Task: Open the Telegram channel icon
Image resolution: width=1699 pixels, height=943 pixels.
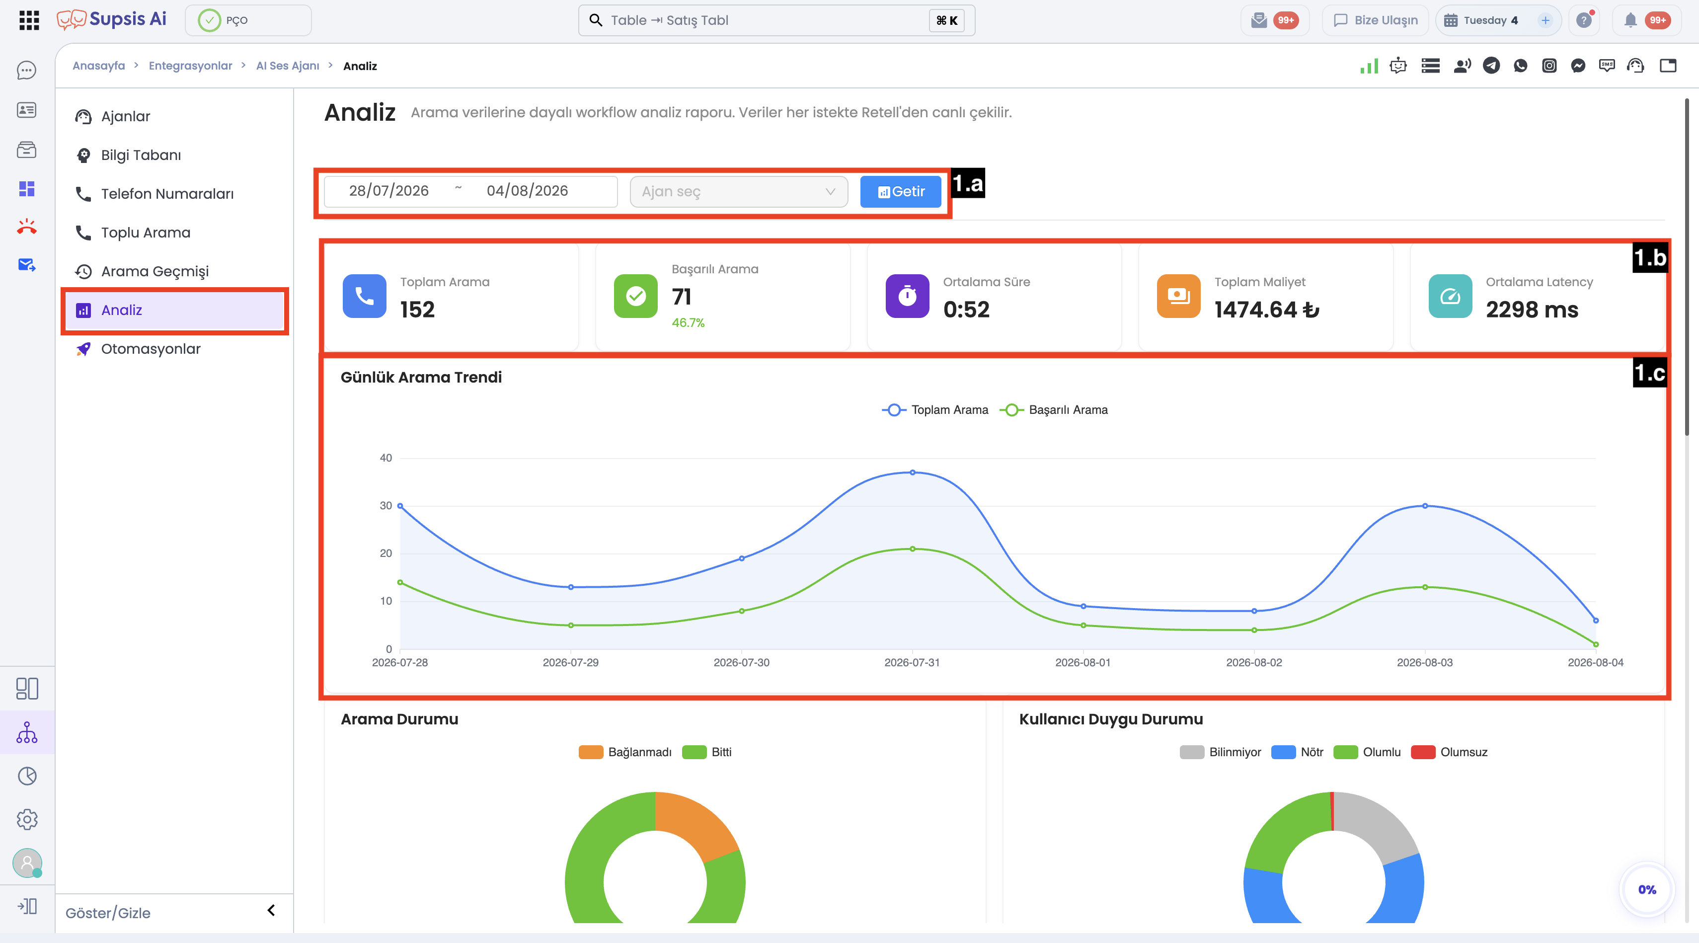Action: pos(1491,65)
